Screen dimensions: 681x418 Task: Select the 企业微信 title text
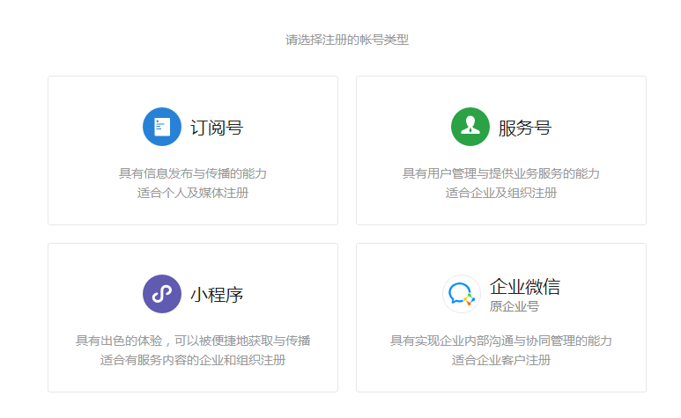(x=525, y=287)
